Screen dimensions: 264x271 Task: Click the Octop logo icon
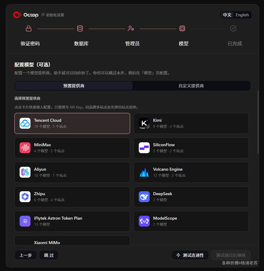(x=17, y=15)
